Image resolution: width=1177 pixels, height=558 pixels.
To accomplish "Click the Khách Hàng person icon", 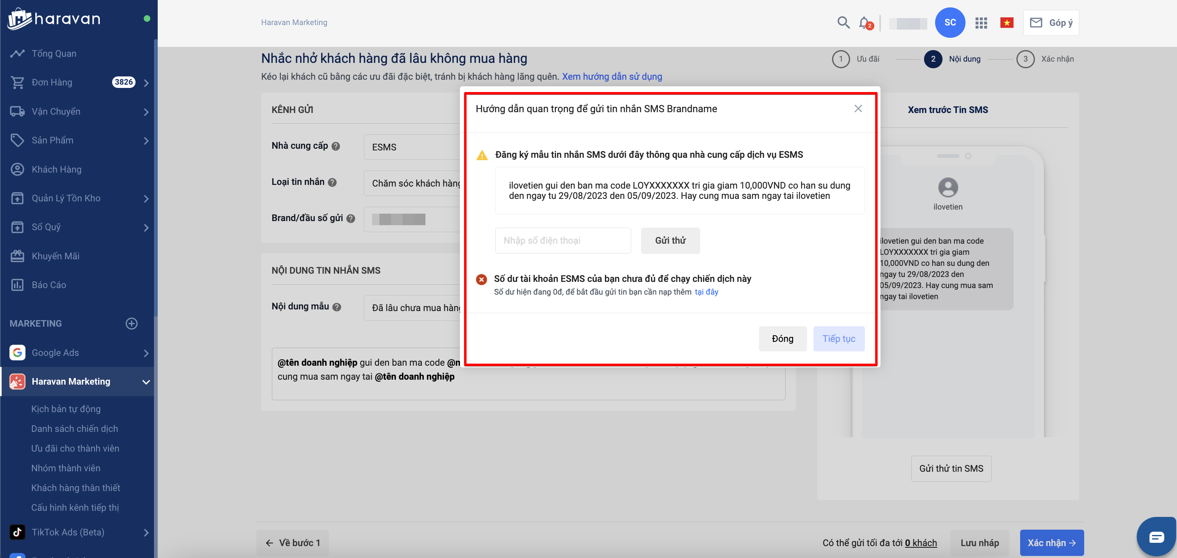I will (x=17, y=169).
